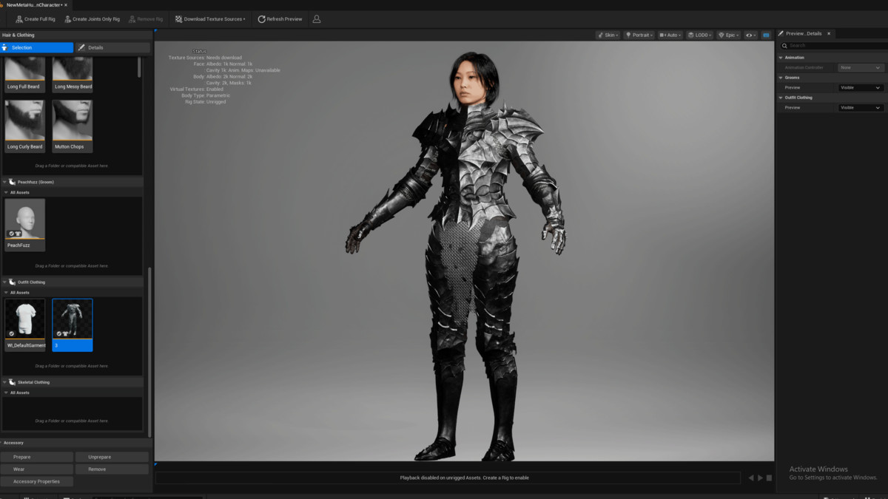
Task: Close the Preview Details tab
Action: click(x=829, y=33)
